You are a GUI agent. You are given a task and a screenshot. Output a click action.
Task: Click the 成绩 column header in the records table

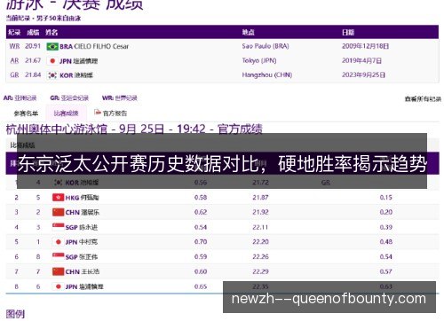(33, 32)
